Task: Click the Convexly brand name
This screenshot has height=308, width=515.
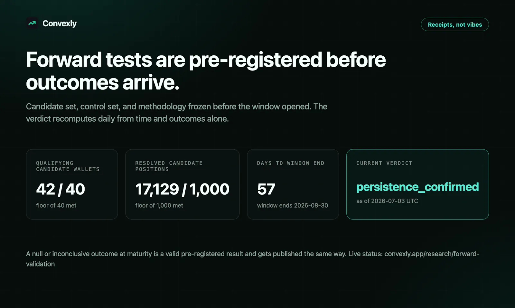Action: click(x=60, y=23)
